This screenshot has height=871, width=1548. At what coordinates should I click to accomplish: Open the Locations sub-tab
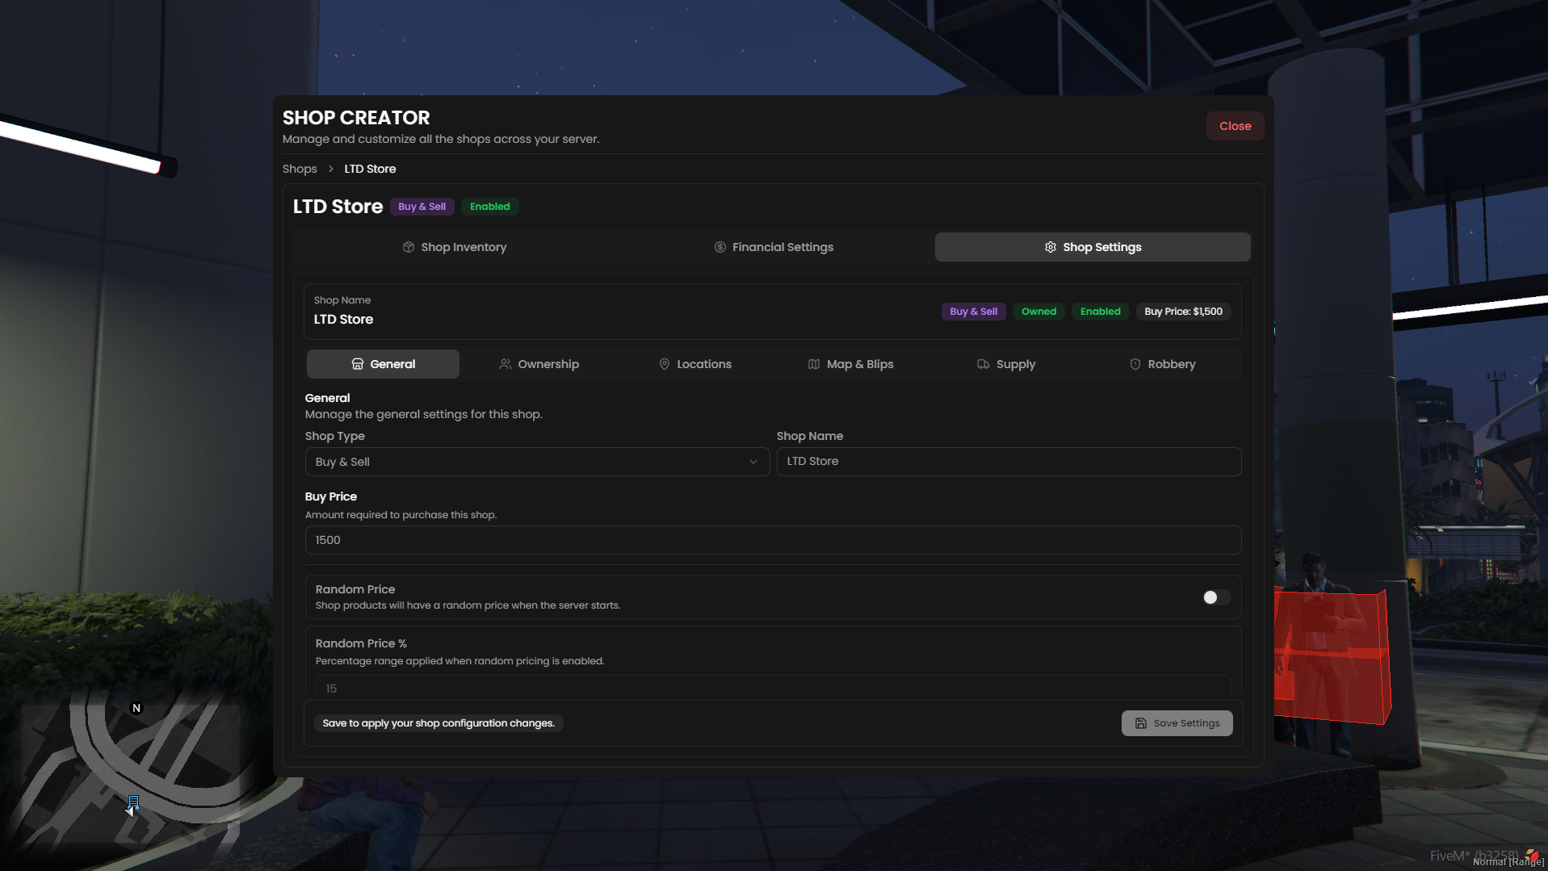(x=694, y=364)
